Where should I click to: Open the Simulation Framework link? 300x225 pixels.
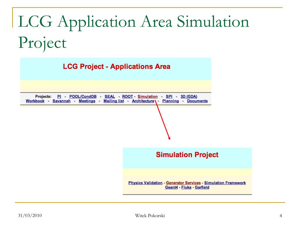(225, 183)
